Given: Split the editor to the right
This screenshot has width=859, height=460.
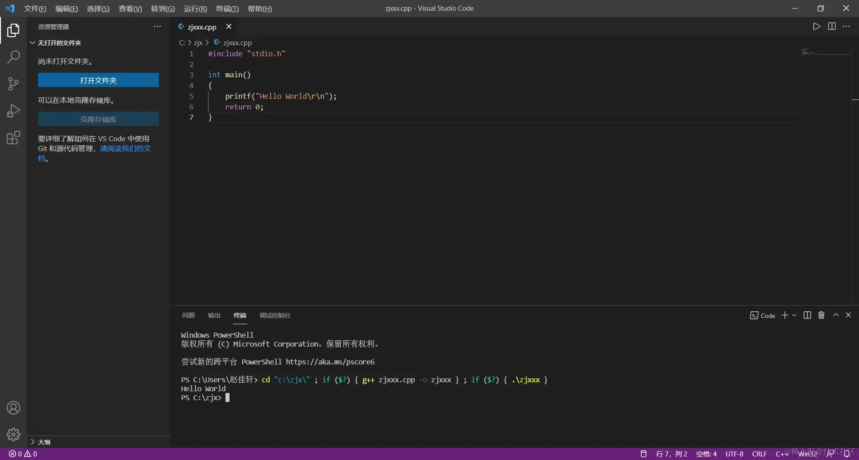Looking at the screenshot, I should [x=832, y=26].
